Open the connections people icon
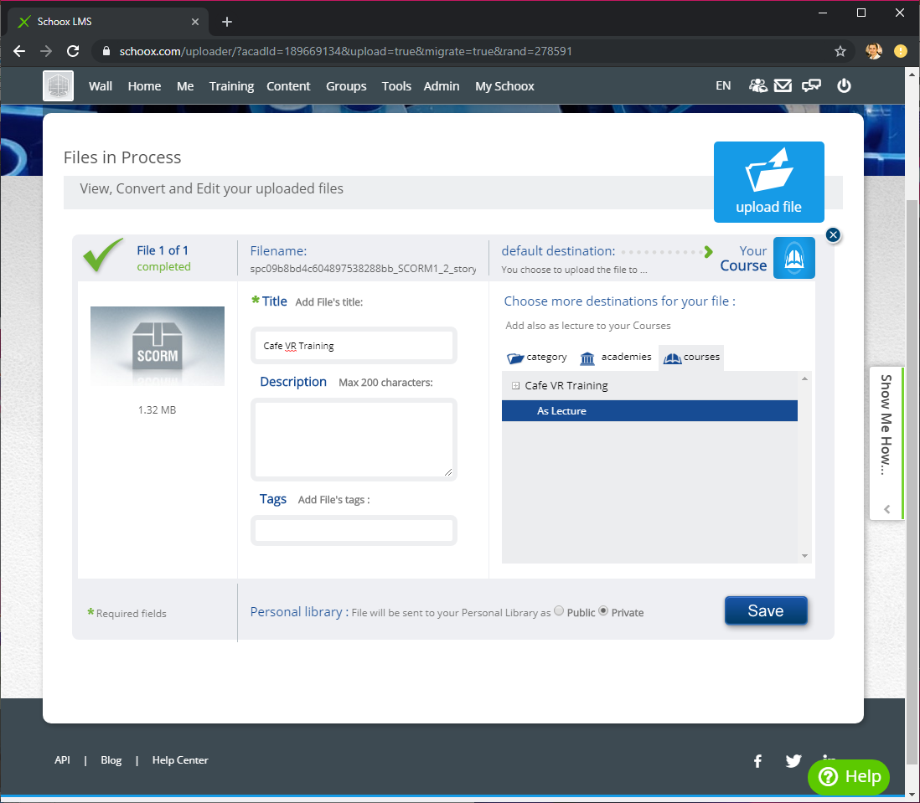This screenshot has height=803, width=920. tap(757, 85)
